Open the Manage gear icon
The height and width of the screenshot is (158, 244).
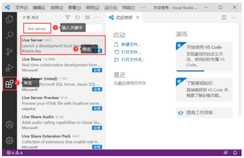click(x=9, y=141)
